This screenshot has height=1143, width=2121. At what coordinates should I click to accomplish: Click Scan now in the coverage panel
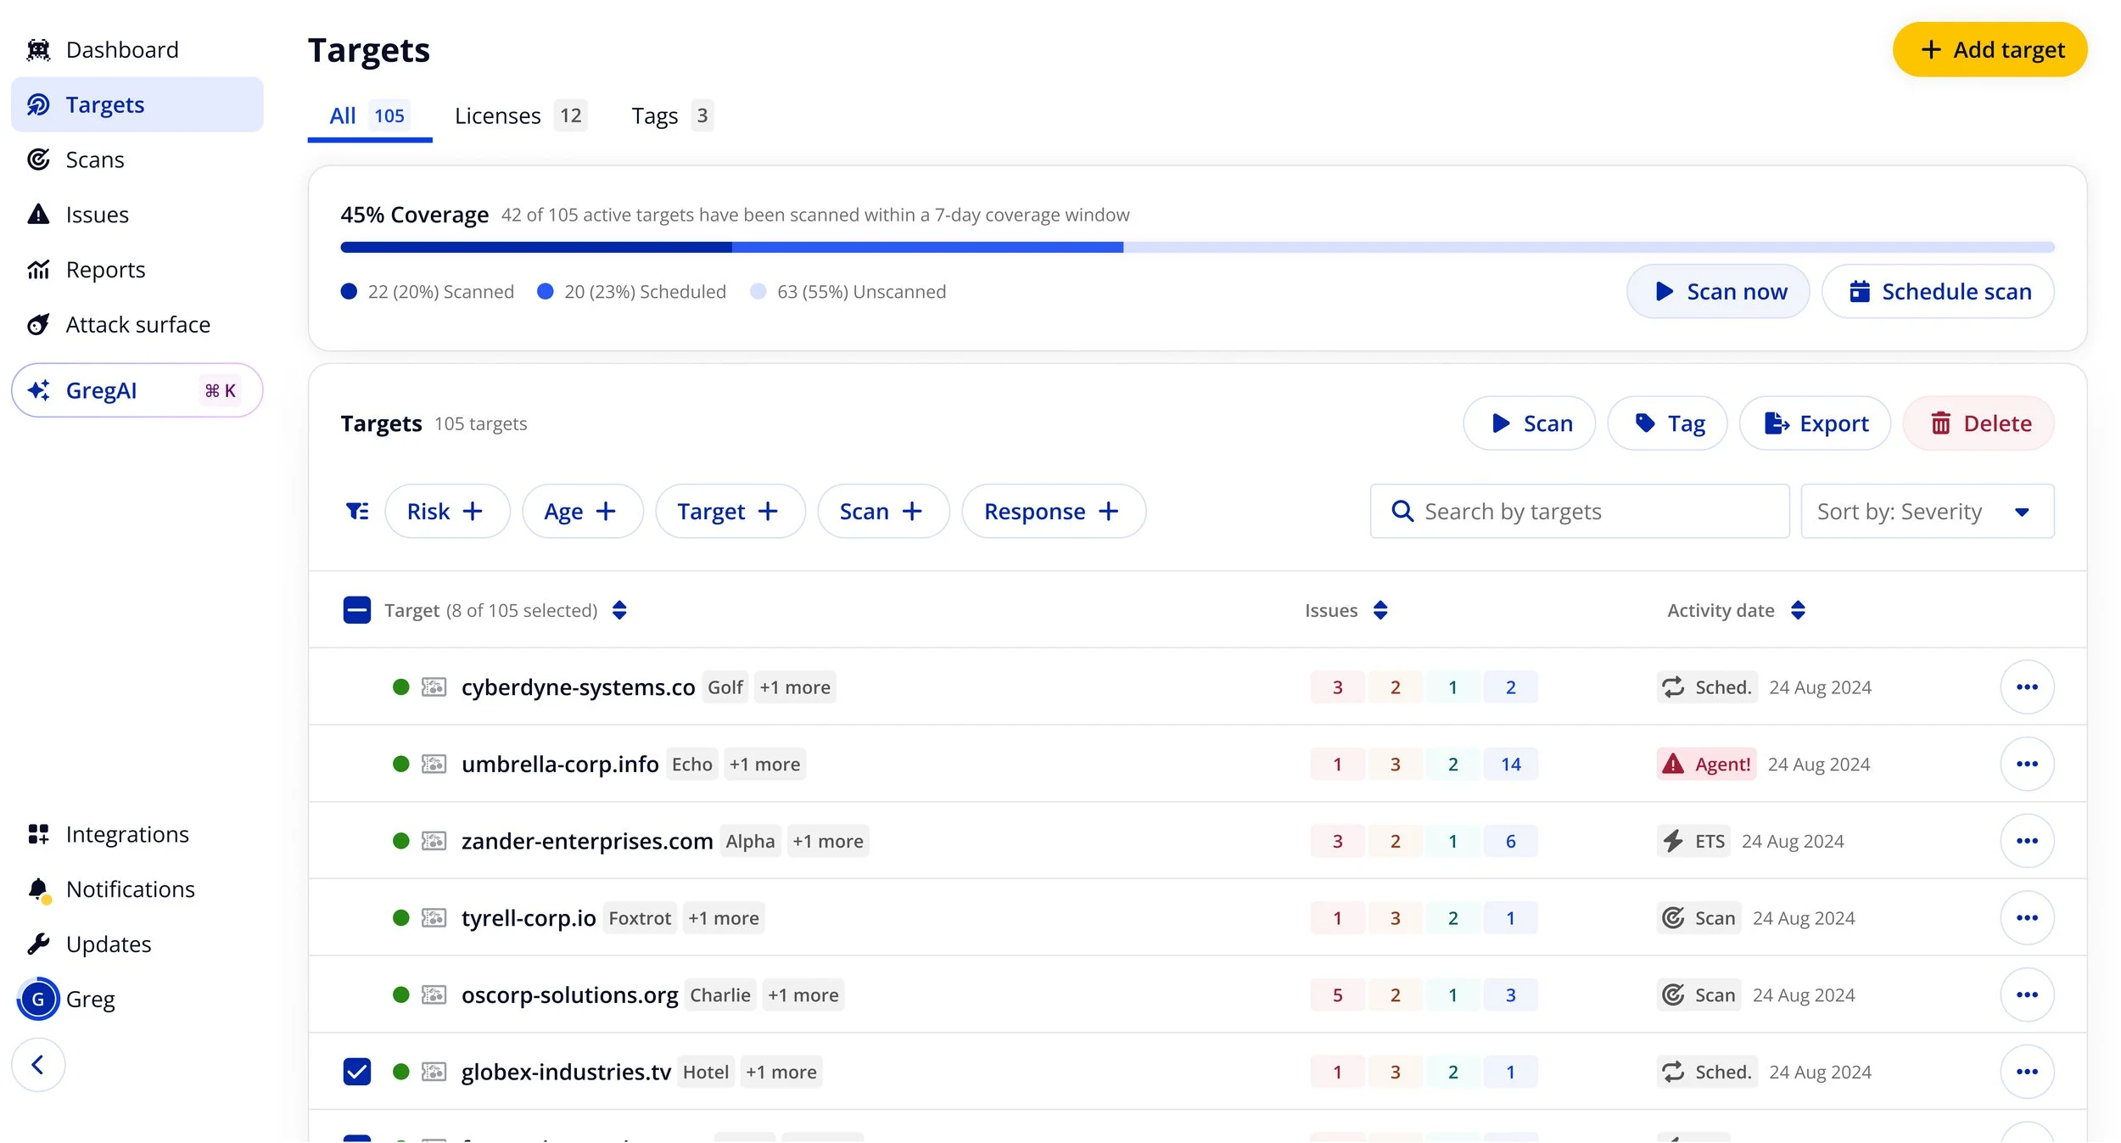1718,291
